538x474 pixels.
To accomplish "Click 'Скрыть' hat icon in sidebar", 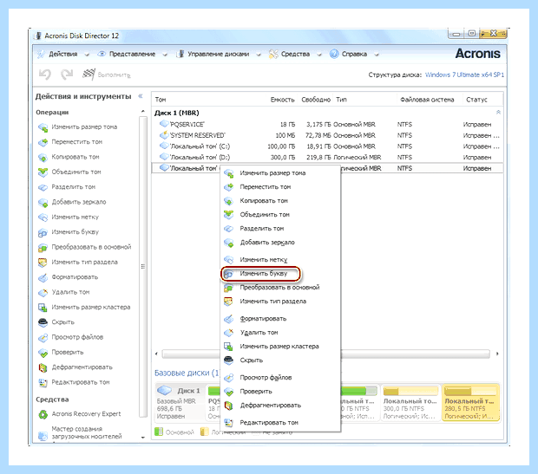I will point(43,322).
